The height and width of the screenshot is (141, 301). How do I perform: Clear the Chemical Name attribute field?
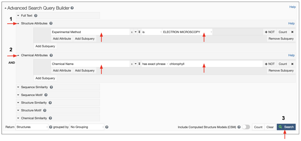pyautogui.click(x=132, y=64)
